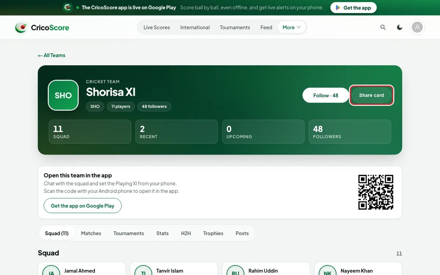Open the Posts tab
The width and height of the screenshot is (440, 275).
click(x=242, y=233)
